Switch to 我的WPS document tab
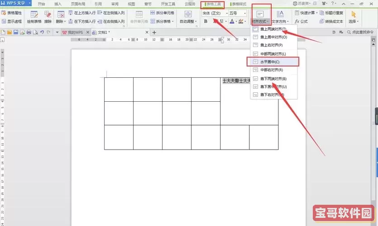This screenshot has height=226, width=378. (x=76, y=32)
